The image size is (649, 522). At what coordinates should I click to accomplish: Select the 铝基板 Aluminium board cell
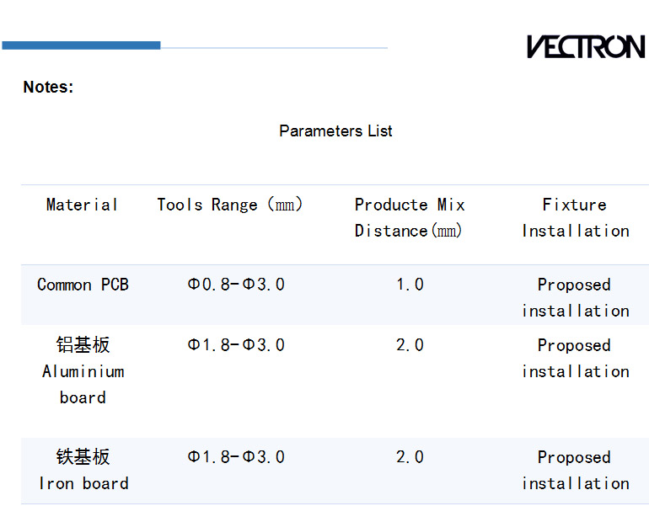point(83,370)
